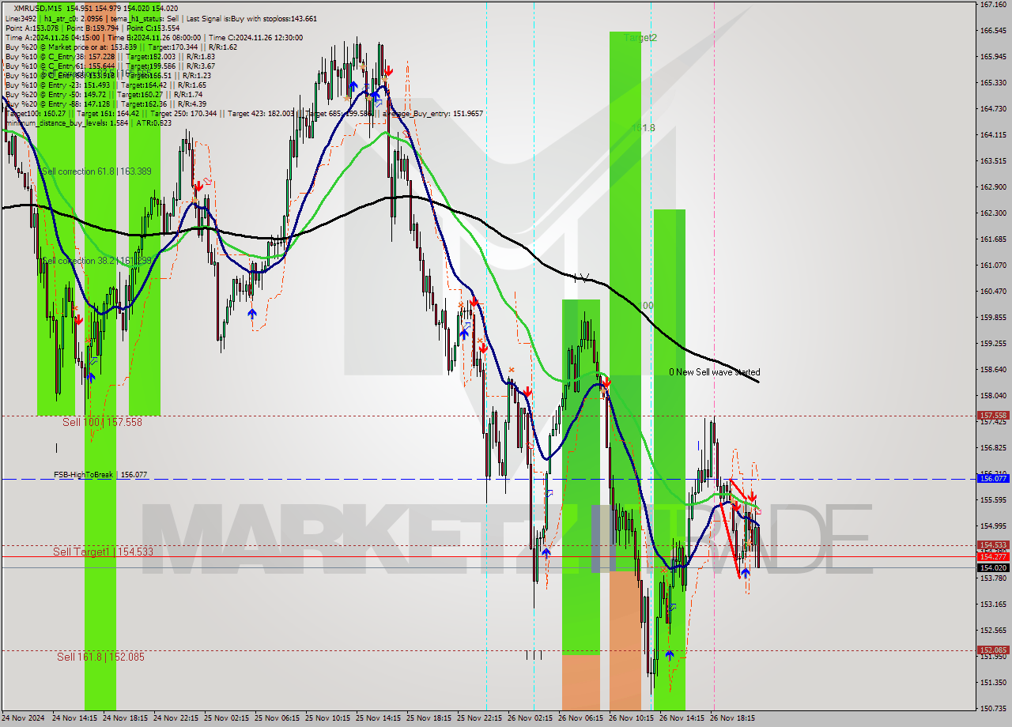Click the 'Point A:153.078' info line

click(31, 28)
